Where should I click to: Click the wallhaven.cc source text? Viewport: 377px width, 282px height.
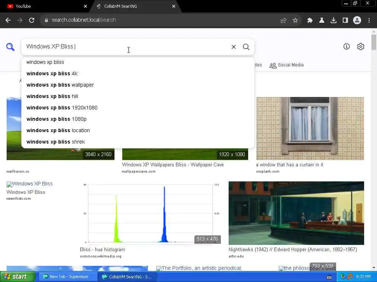[18, 171]
